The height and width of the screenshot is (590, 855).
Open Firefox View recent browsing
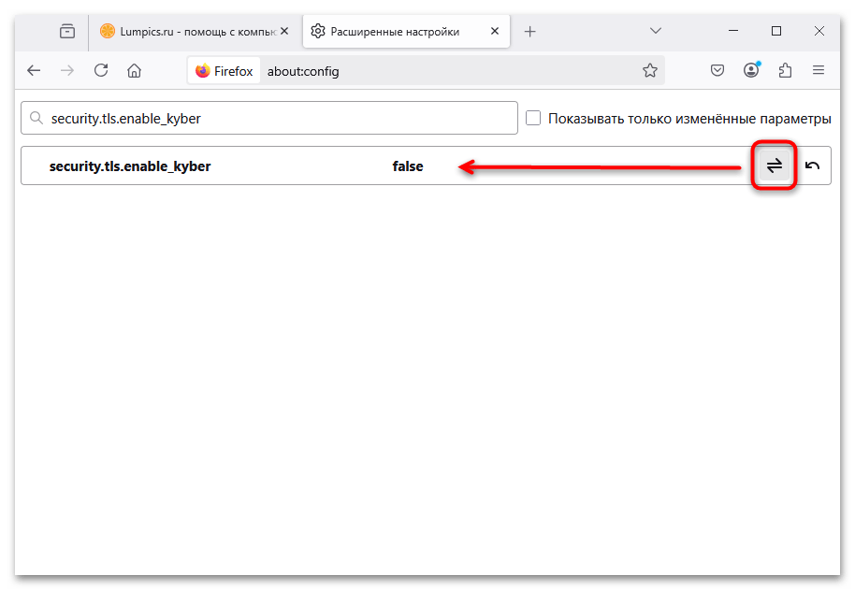[x=67, y=32]
